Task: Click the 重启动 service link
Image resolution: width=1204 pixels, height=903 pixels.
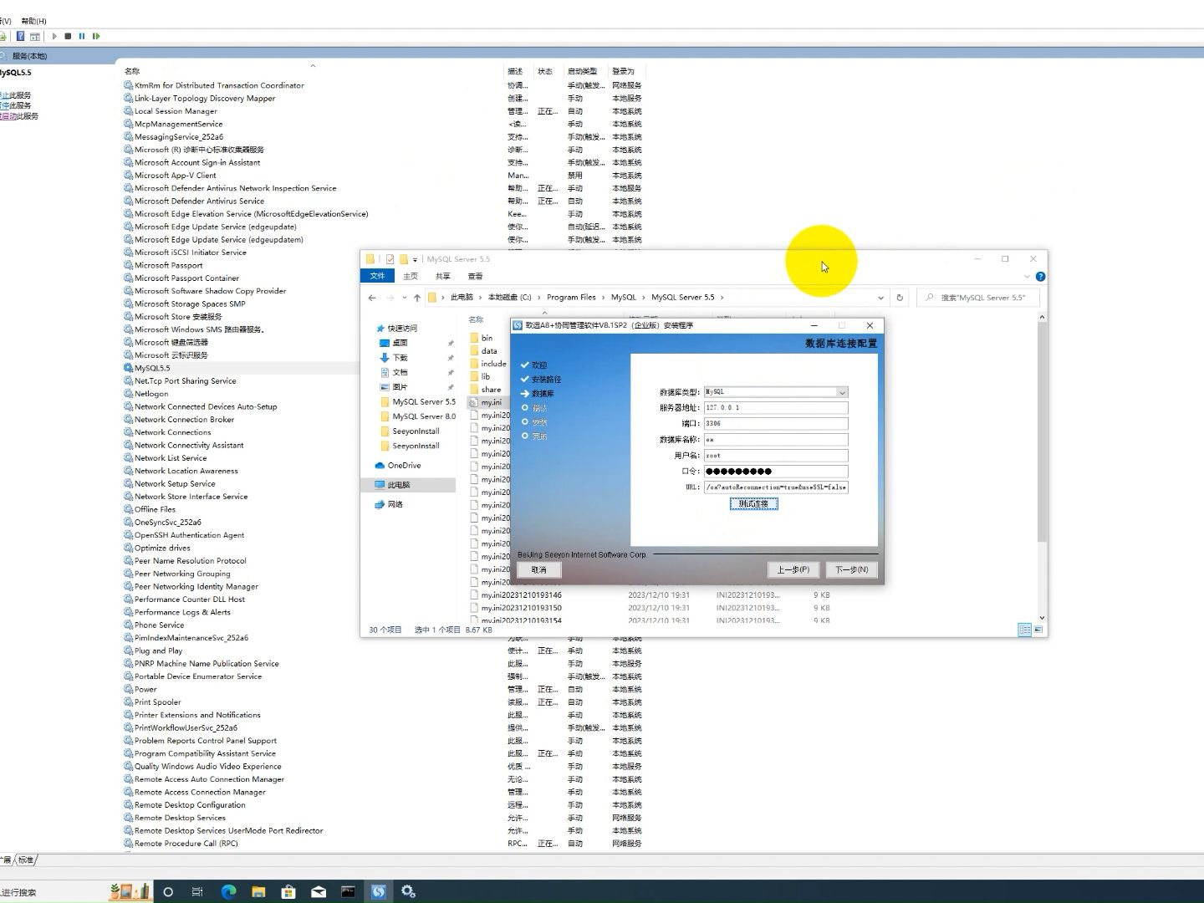Action: tap(8, 116)
